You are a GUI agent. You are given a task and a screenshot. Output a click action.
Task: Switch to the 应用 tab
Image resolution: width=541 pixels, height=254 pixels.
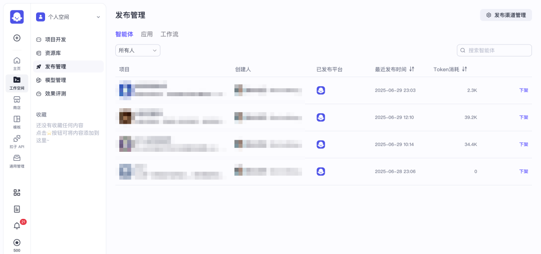[x=147, y=34]
